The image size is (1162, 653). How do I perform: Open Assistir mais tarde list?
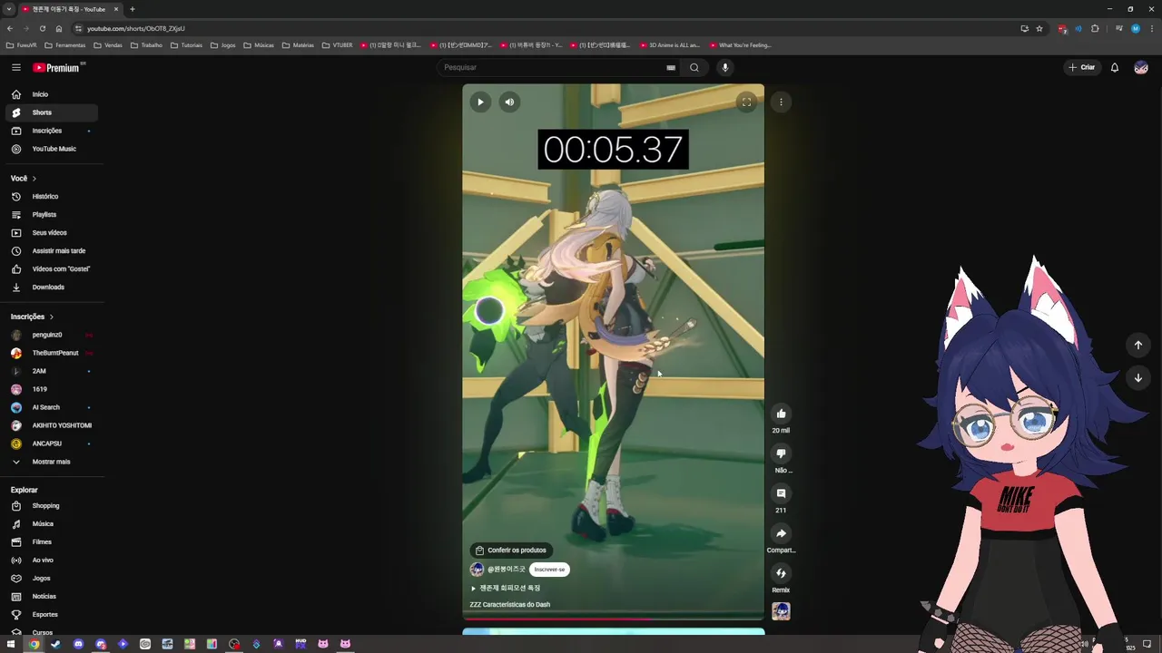(52, 251)
